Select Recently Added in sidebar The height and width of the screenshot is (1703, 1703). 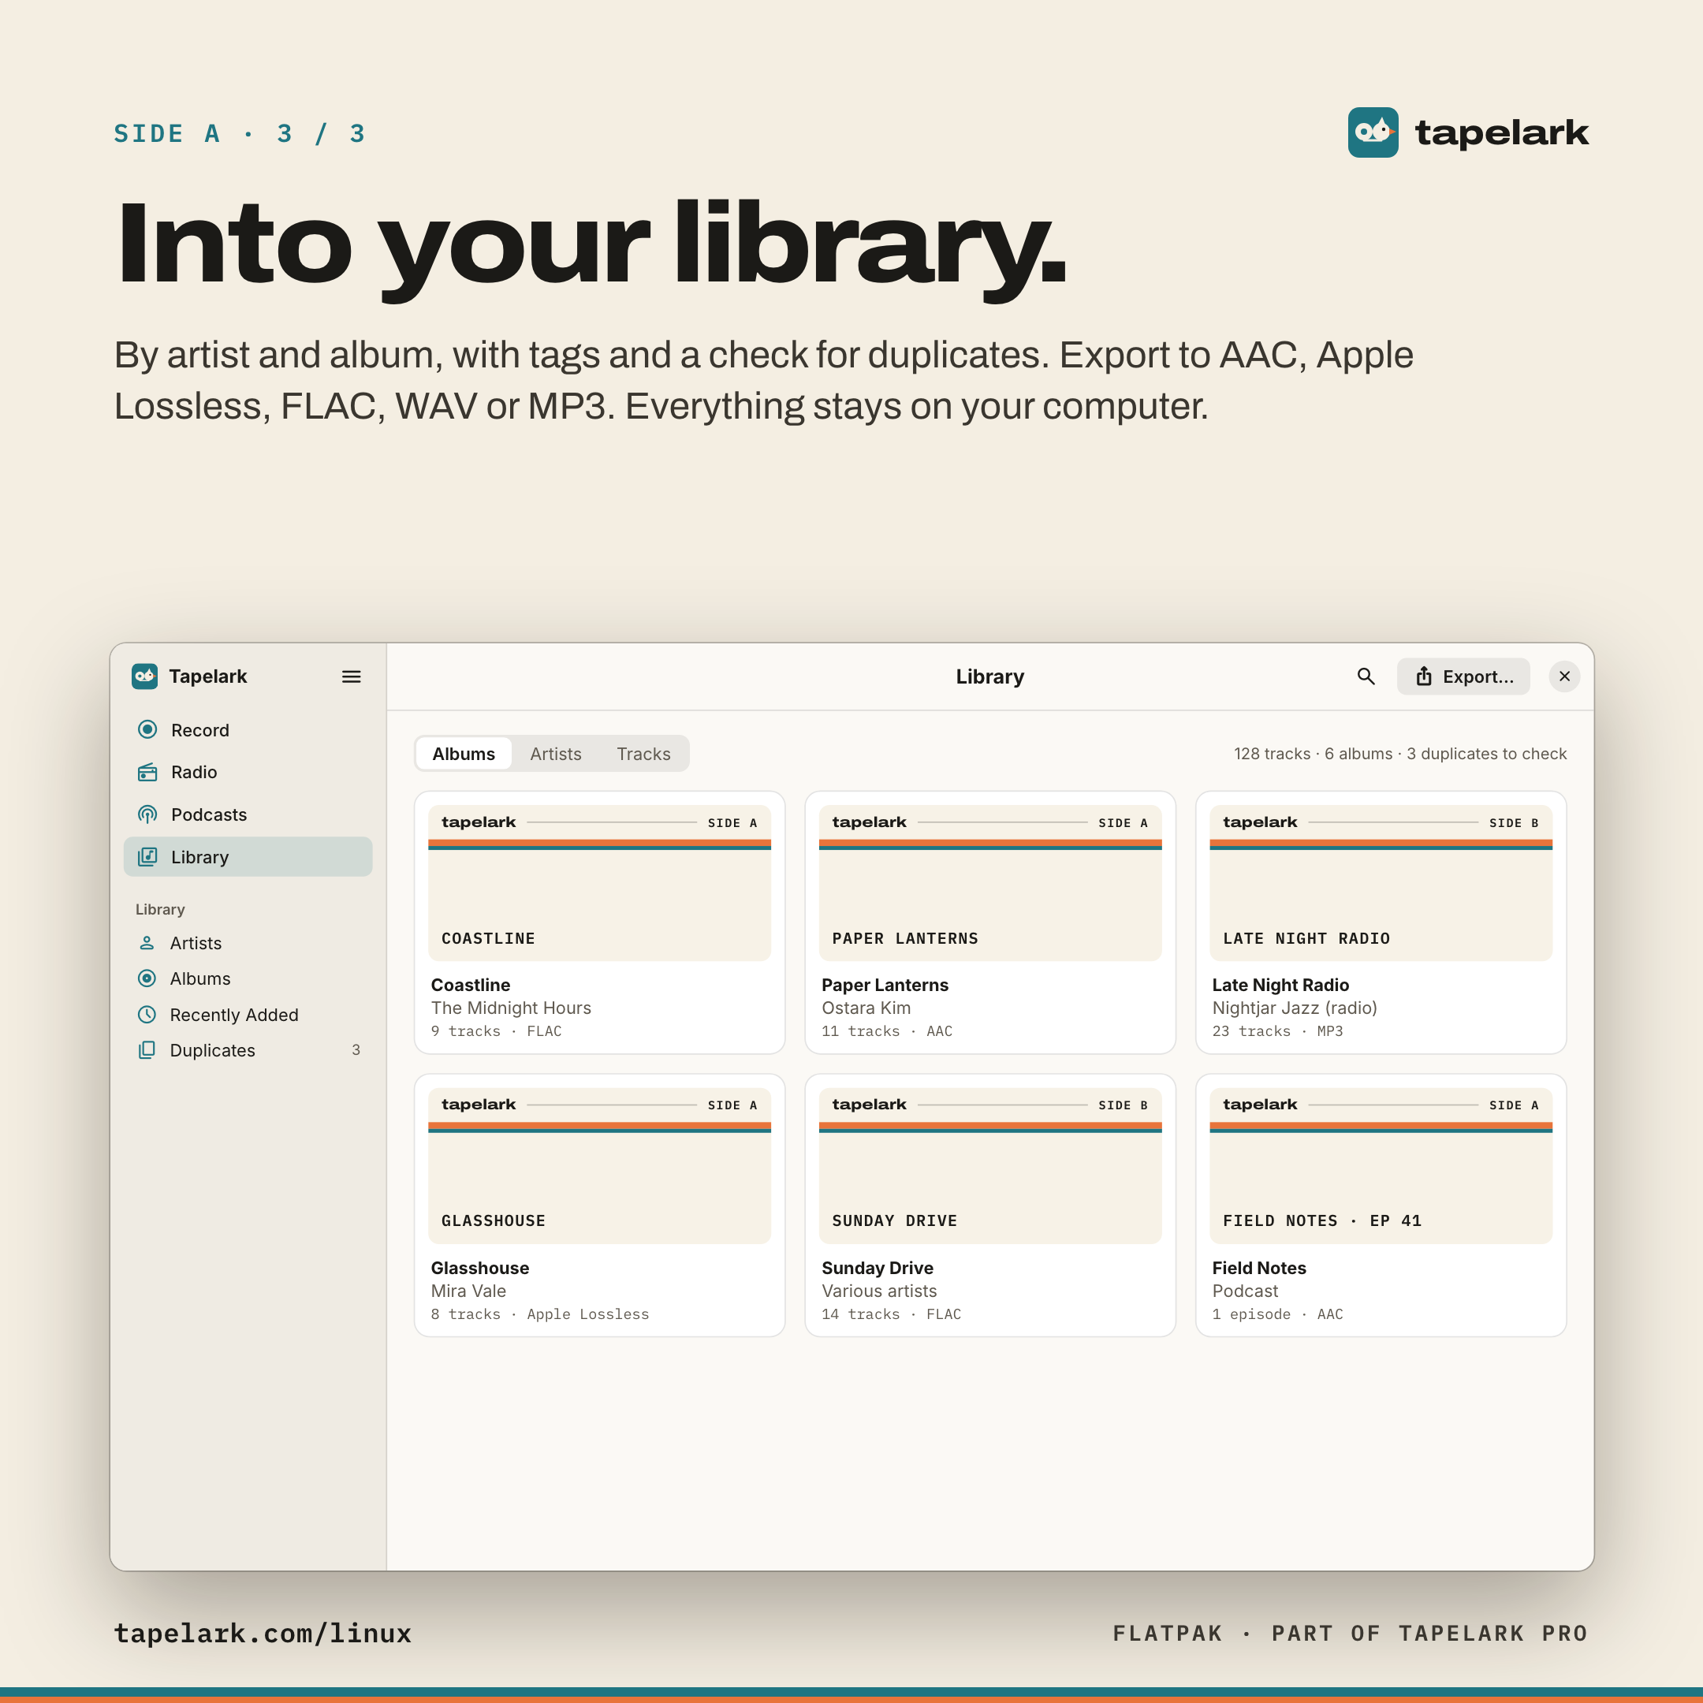click(x=248, y=1015)
